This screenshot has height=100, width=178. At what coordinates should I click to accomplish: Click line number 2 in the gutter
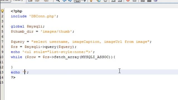click(3, 16)
